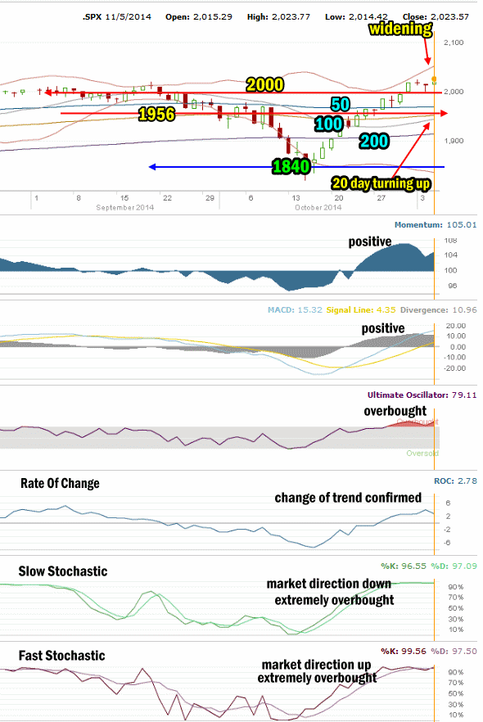Click the 2,000 price axis label

tap(454, 92)
